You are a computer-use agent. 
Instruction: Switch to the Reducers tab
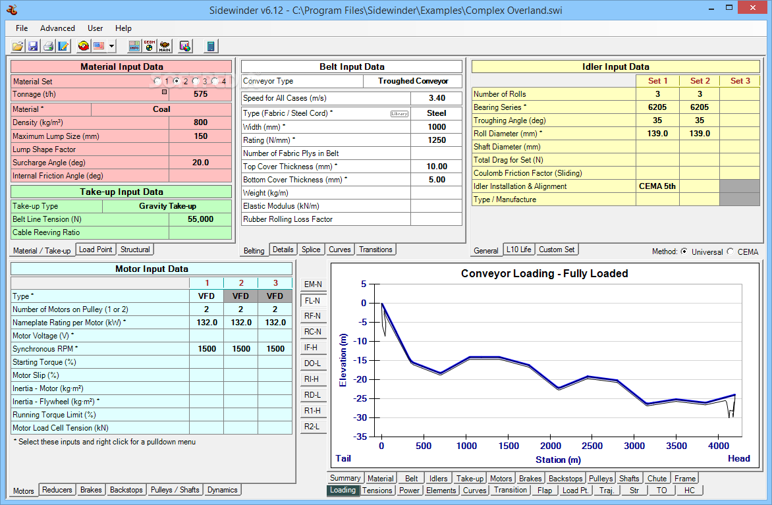click(x=57, y=490)
